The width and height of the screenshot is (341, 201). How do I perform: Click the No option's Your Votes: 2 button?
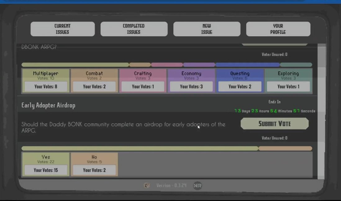[x=94, y=170]
